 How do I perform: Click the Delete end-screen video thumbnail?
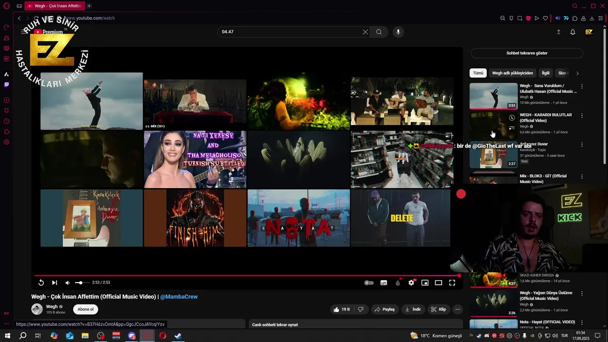pyautogui.click(x=400, y=218)
